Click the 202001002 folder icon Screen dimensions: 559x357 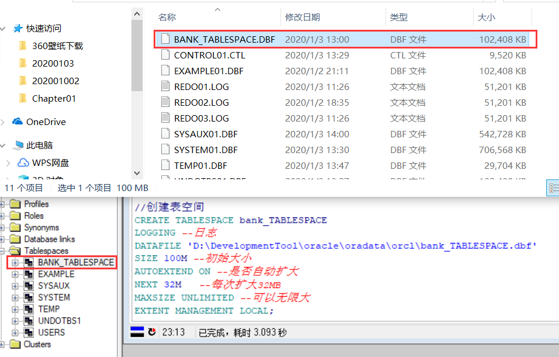point(22,81)
